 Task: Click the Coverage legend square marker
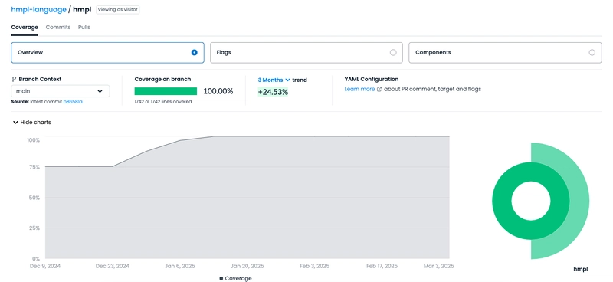coord(221,278)
